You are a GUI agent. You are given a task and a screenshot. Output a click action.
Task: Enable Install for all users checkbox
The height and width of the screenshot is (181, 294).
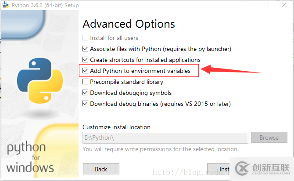click(85, 38)
